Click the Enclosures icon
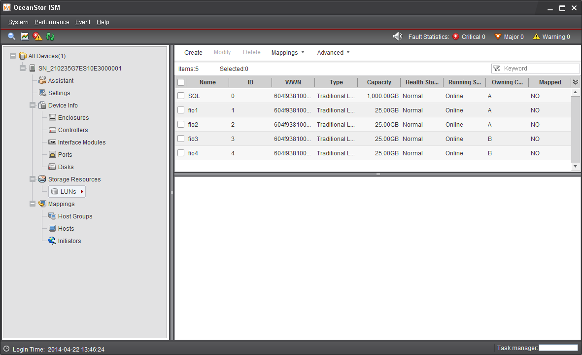582x355 pixels. (x=52, y=117)
